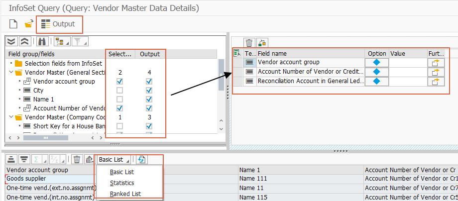458x201 pixels.
Task: Uncheck output checkbox for Account Number of Vendor
Action: (x=149, y=108)
